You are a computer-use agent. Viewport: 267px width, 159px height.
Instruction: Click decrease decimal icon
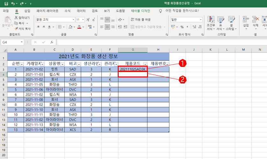click(x=200, y=27)
